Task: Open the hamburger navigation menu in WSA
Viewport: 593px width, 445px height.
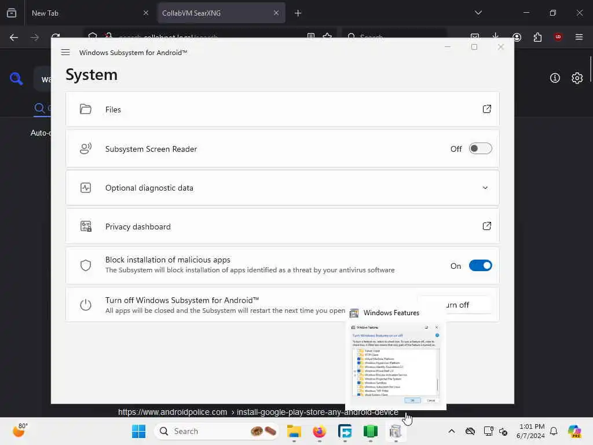Action: click(x=65, y=52)
